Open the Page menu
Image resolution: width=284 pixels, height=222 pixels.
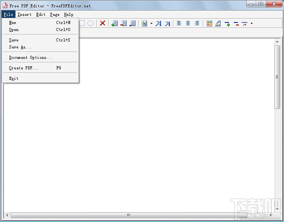(x=55, y=14)
